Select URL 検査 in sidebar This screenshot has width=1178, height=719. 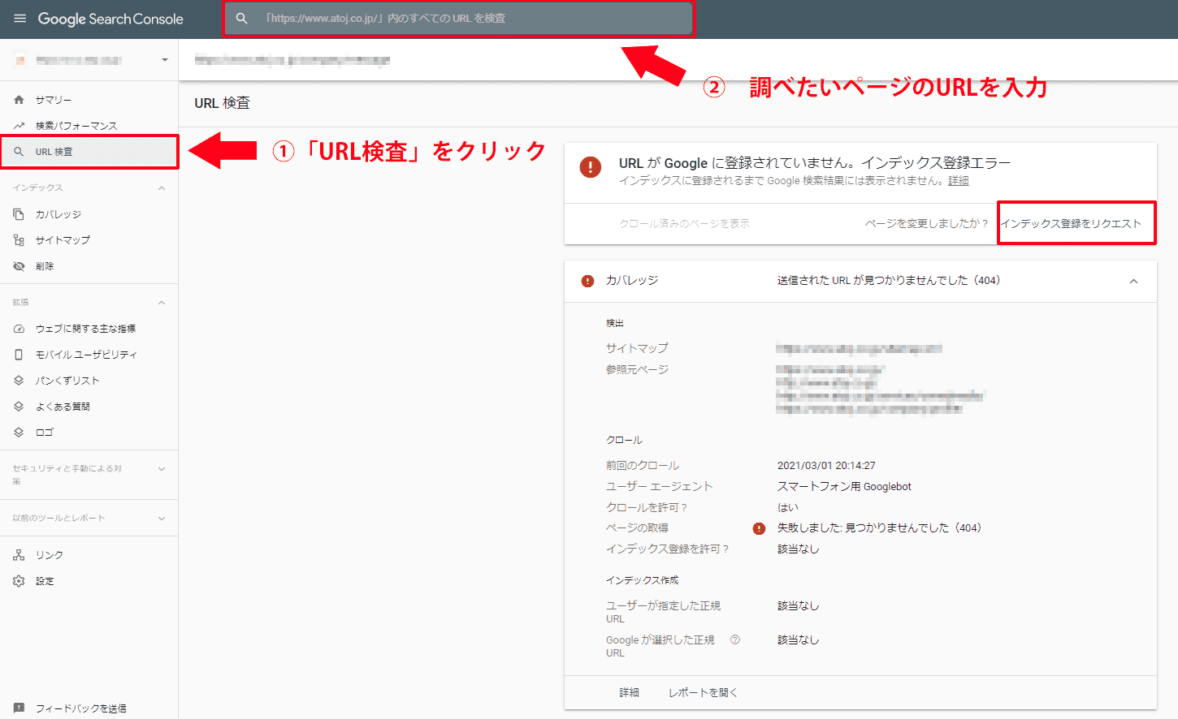(x=89, y=152)
